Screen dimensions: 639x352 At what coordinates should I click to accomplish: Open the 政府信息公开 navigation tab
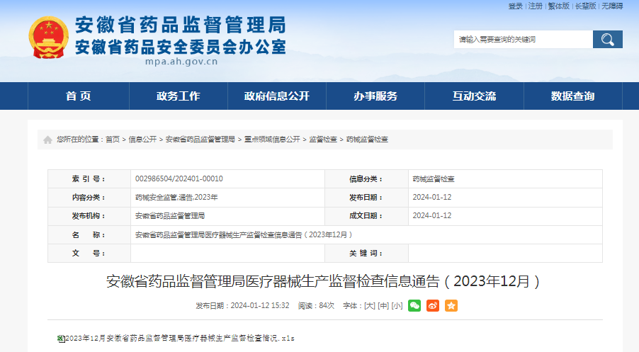(x=277, y=96)
